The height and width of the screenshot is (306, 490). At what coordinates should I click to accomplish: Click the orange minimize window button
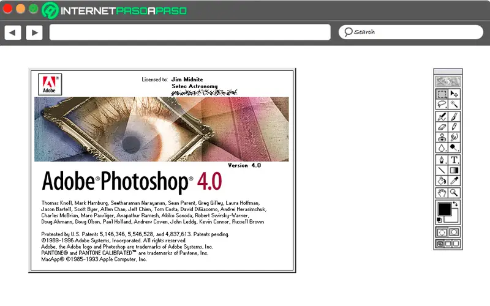click(x=21, y=9)
